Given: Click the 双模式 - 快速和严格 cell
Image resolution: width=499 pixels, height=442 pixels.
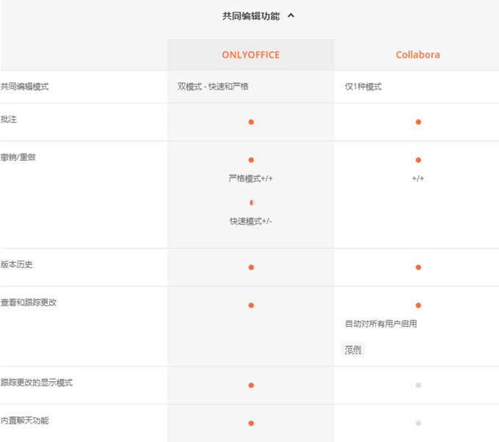Looking at the screenshot, I should (213, 87).
